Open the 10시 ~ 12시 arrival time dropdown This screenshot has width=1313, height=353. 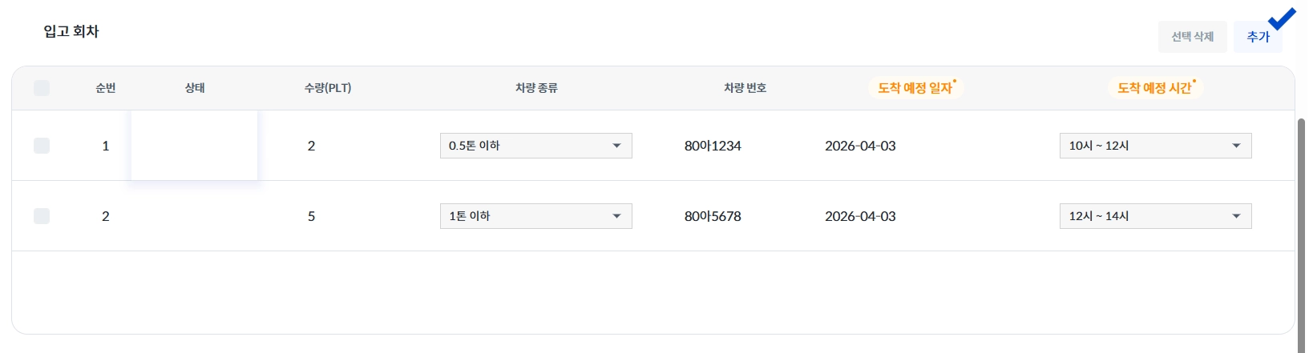[1154, 146]
